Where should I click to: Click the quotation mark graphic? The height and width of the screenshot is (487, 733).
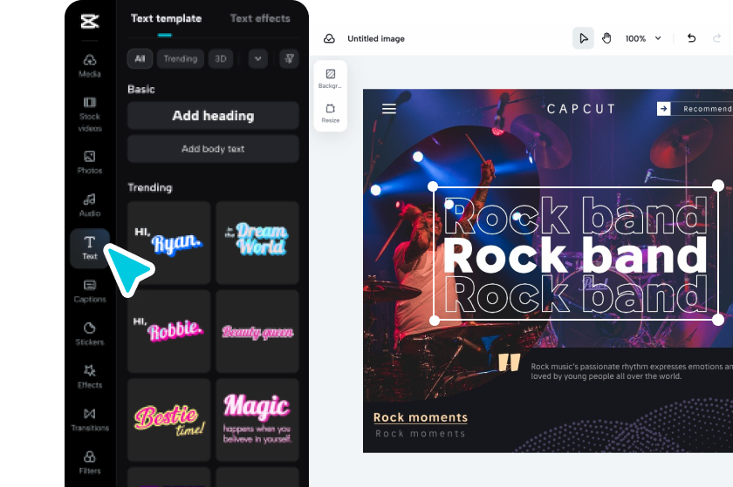(x=509, y=362)
